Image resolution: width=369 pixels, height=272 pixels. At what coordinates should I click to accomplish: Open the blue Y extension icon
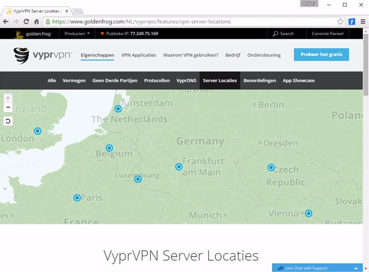coord(351,22)
